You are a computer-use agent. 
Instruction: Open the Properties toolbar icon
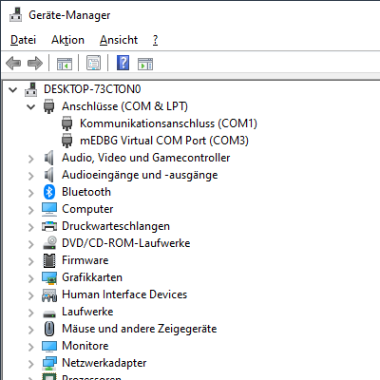tap(93, 63)
